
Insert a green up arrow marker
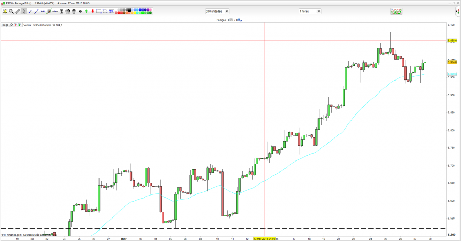coord(86,12)
